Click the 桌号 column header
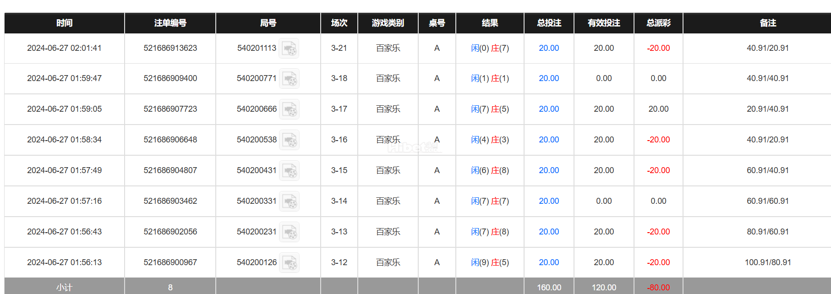Viewport: 831px width, 294px height. tap(437, 23)
